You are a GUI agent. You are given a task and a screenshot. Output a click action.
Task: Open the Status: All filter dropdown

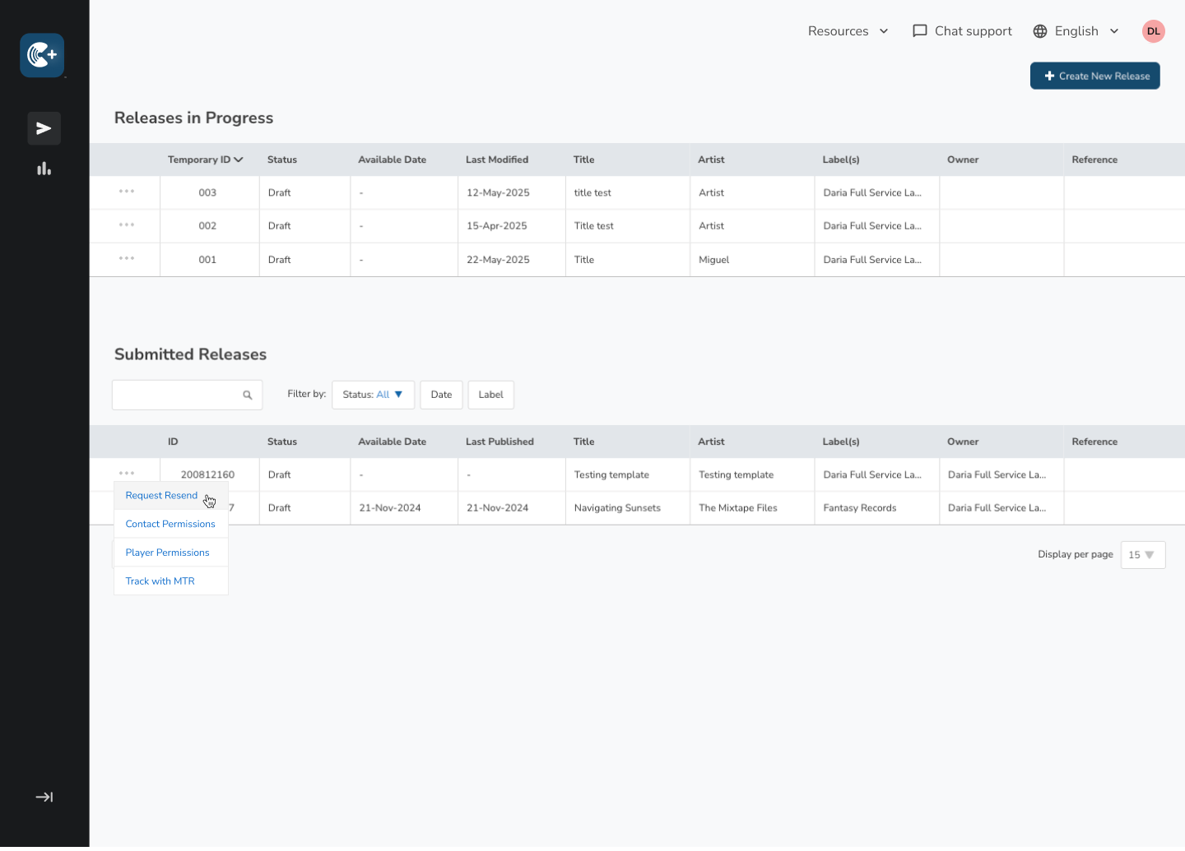373,395
